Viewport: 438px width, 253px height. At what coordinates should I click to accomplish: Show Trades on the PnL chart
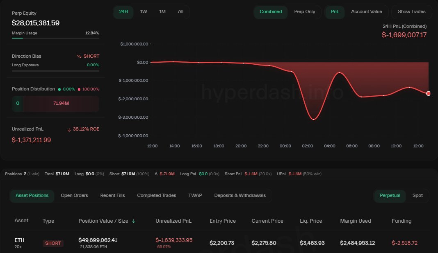tap(411, 11)
